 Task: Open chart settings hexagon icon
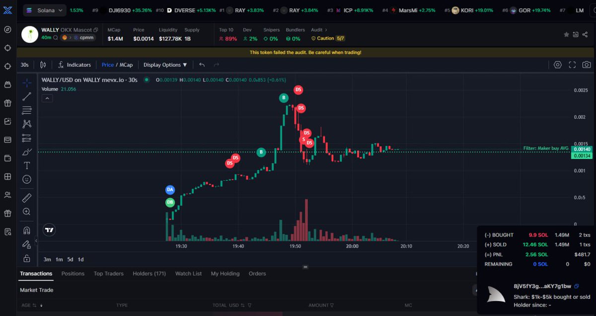tap(558, 65)
